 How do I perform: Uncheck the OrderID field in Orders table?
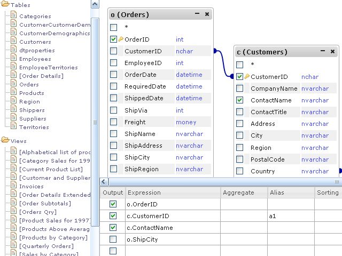[x=113, y=39]
